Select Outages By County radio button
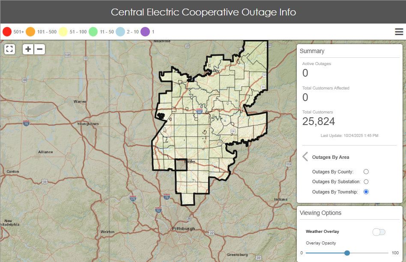The image size is (406, 262). [x=366, y=172]
